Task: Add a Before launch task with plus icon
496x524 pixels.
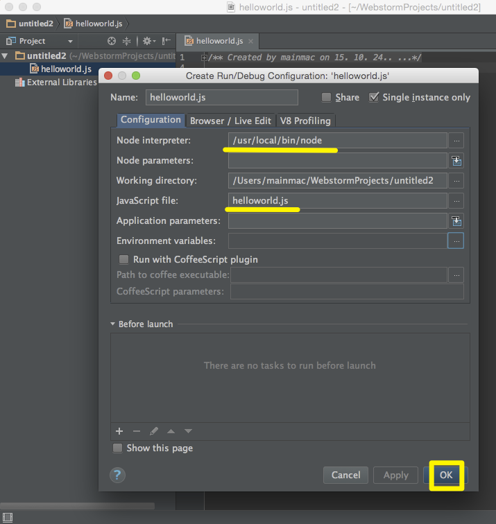Action: pos(119,431)
